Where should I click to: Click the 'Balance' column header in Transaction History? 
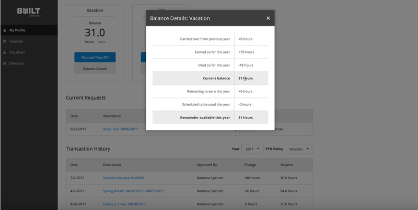[286, 165]
